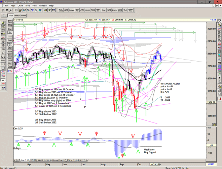Image resolution: width=222 pixels, height=169 pixels.
Task: Open the File menu
Action: pos(7,6)
